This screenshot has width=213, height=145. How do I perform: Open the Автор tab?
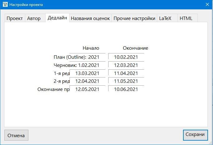coord(34,18)
